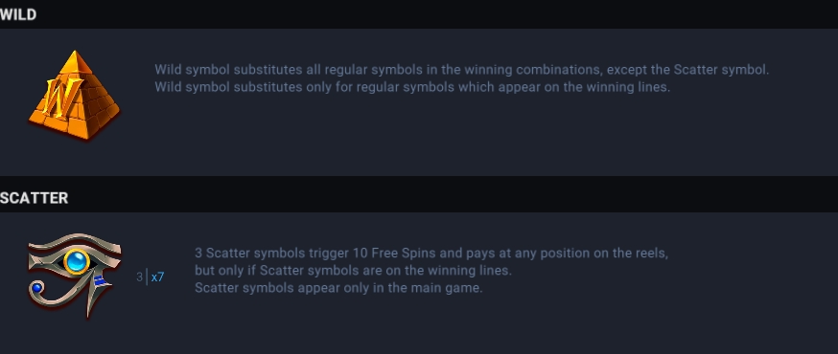Select the WILD section header

tap(18, 14)
